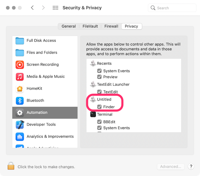Uncheck Finder under Untitled

tap(99, 107)
